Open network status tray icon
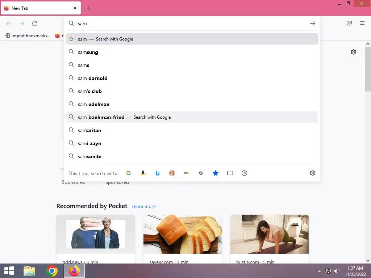The height and width of the screenshot is (278, 371). pyautogui.click(x=328, y=271)
